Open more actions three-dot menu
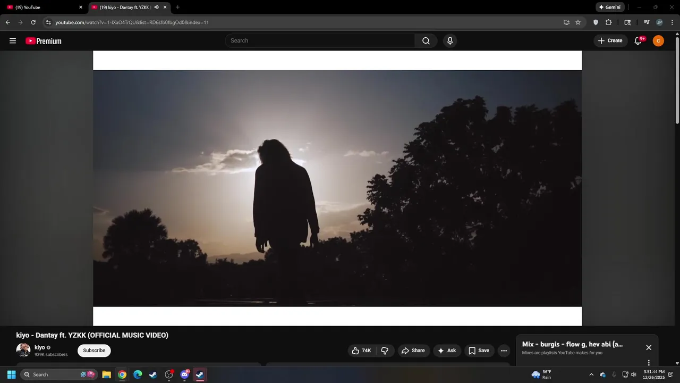The image size is (680, 383). click(x=504, y=351)
